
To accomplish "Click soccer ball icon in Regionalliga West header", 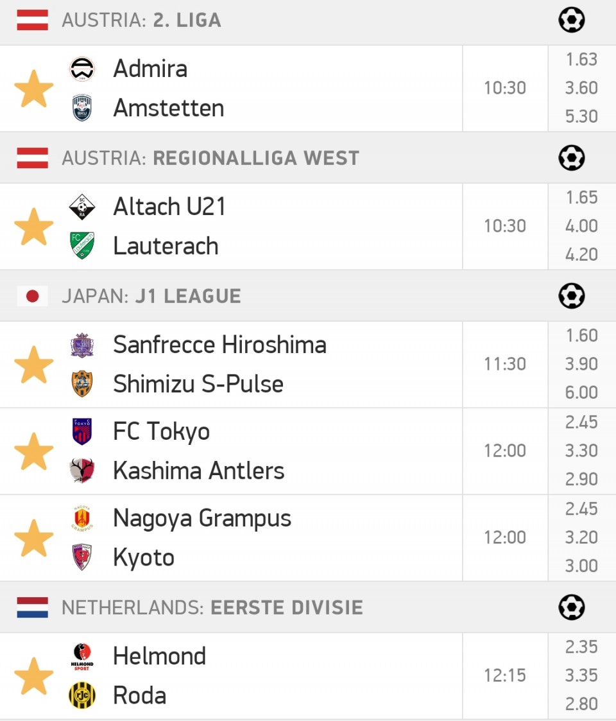I will point(572,158).
